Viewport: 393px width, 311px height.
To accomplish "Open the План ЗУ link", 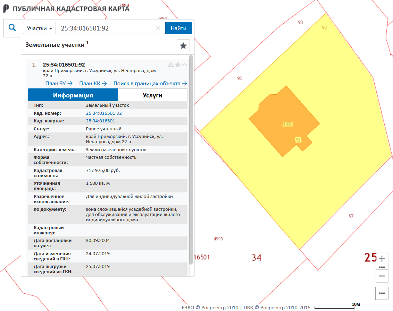I will tap(59, 83).
